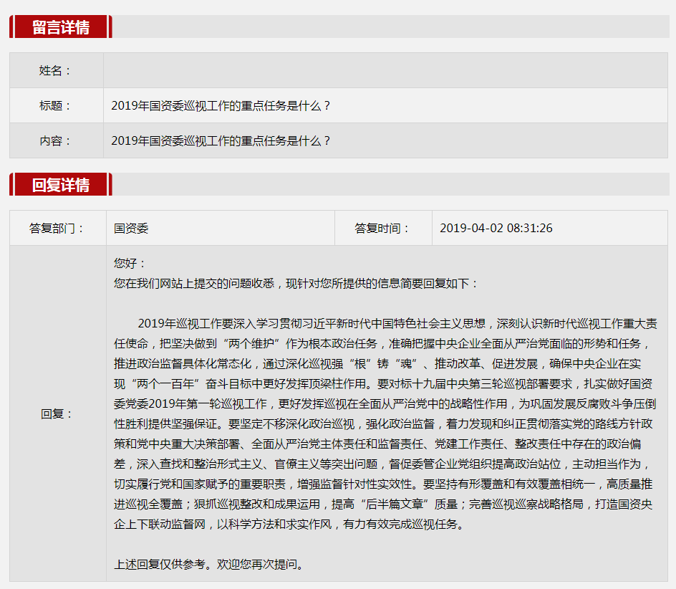Click the 回复详情 red section header
Image resolution: width=676 pixels, height=589 pixels.
click(x=61, y=184)
